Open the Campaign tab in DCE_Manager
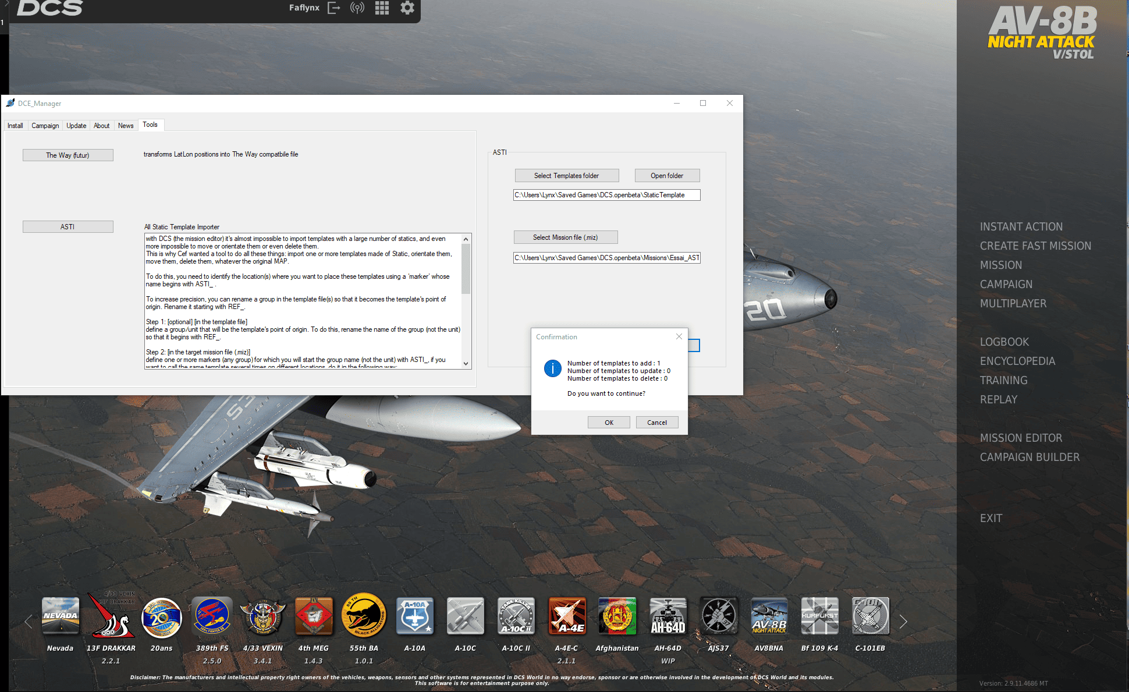 (45, 126)
